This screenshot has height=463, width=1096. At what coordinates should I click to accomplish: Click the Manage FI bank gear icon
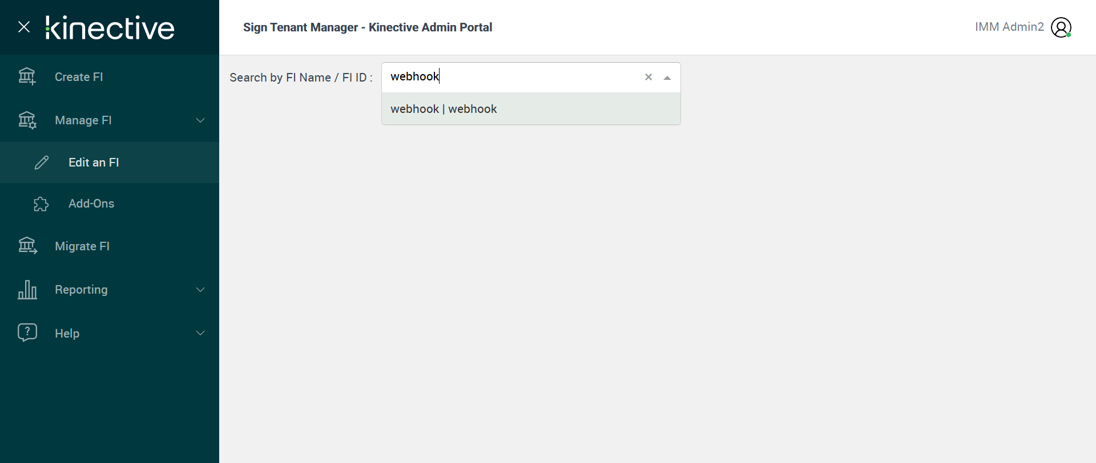coord(27,120)
